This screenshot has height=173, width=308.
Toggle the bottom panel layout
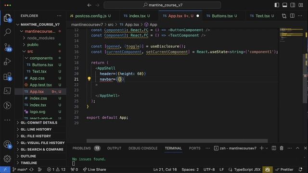(x=284, y=5)
